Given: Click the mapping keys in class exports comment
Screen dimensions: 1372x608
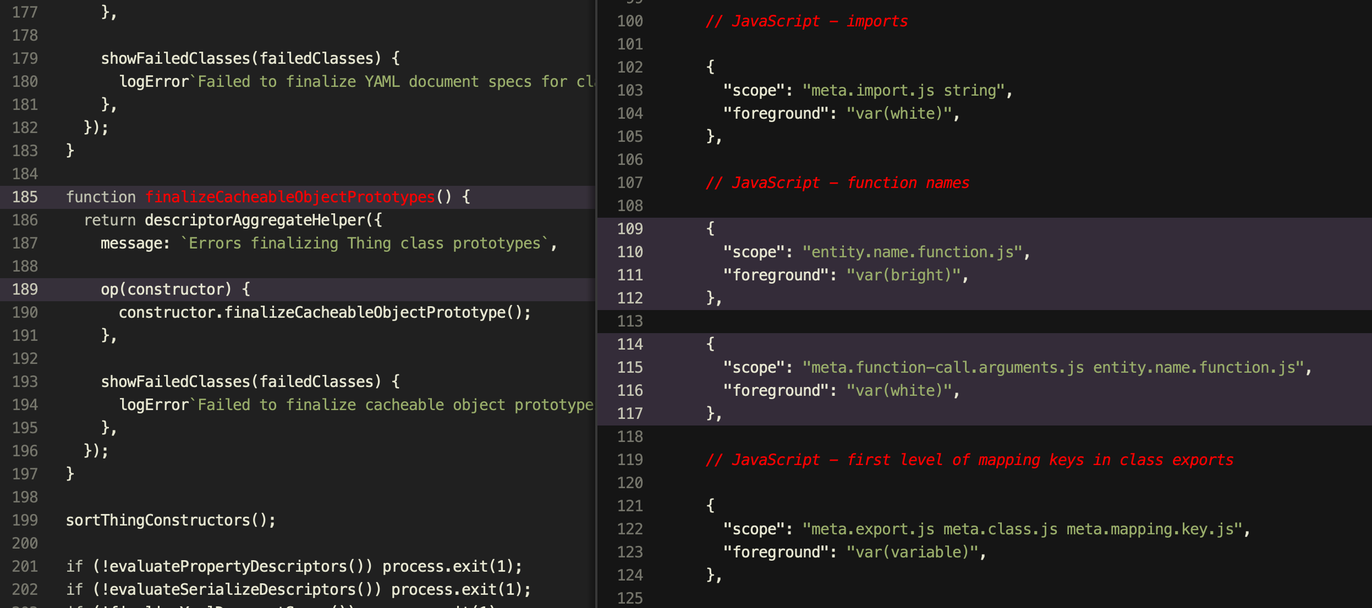Looking at the screenshot, I should [x=969, y=460].
